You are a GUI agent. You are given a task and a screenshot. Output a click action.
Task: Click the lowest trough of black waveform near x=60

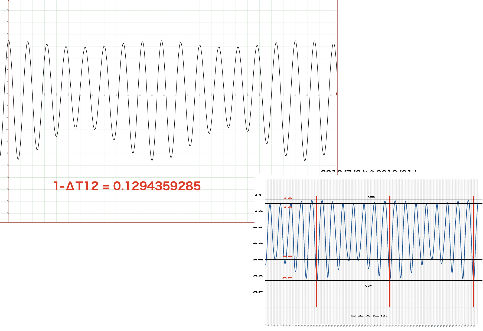click(x=152, y=160)
